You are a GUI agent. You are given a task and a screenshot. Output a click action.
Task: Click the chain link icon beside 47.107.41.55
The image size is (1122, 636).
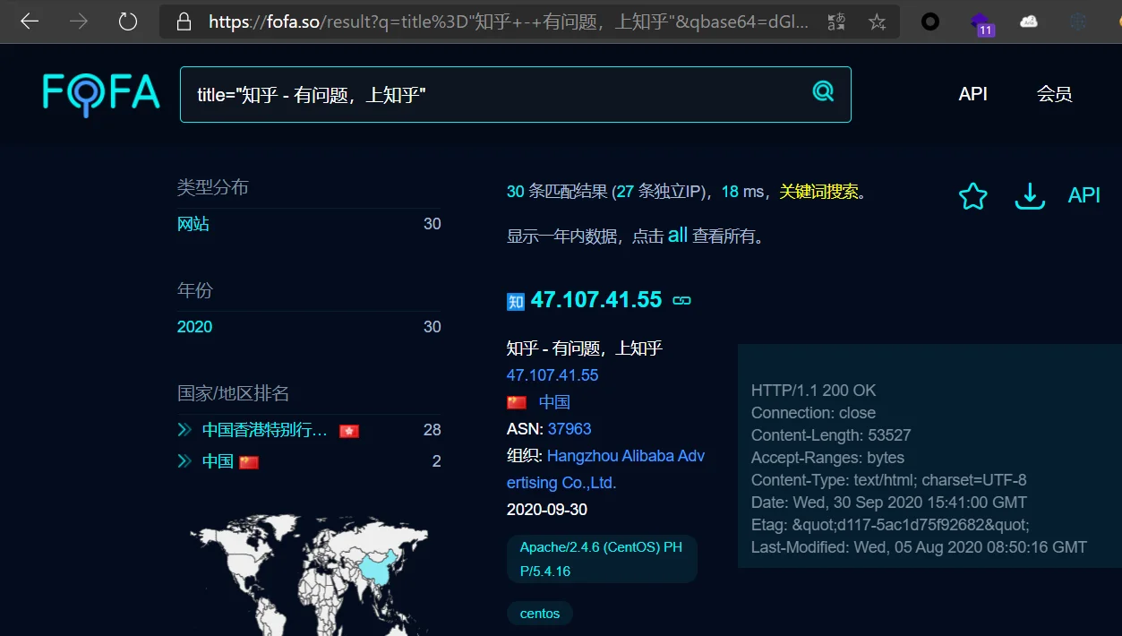pyautogui.click(x=682, y=300)
